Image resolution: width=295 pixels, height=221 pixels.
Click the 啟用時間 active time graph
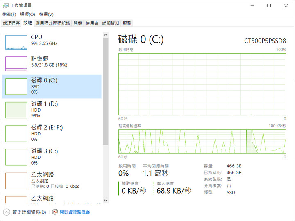(x=202, y=84)
